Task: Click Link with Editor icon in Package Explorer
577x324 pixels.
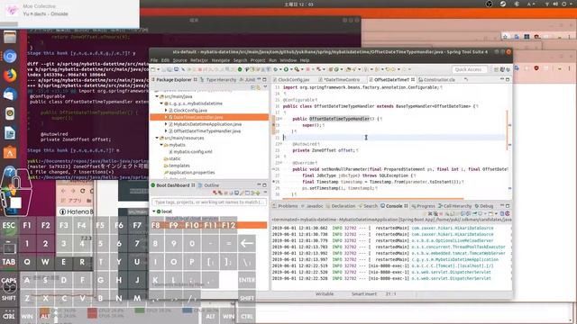Action: (259, 87)
